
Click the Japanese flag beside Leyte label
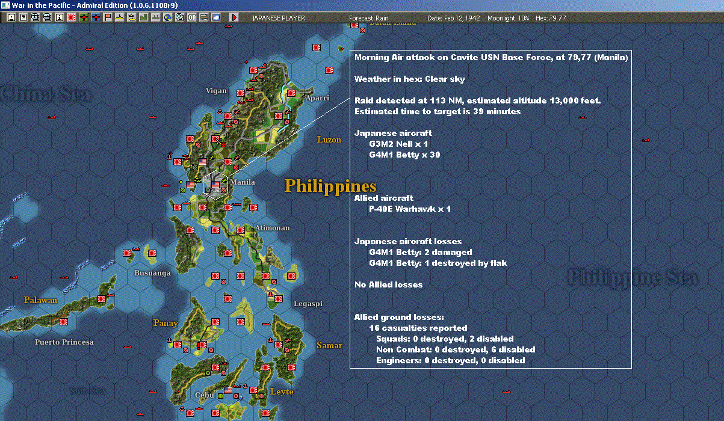pyautogui.click(x=253, y=390)
